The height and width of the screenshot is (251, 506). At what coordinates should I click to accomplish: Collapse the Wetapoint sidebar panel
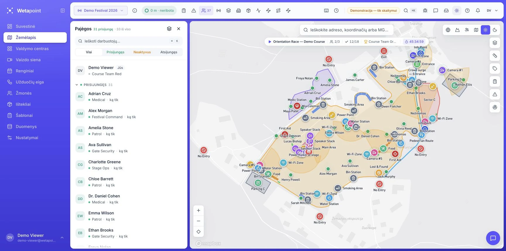[x=62, y=11]
